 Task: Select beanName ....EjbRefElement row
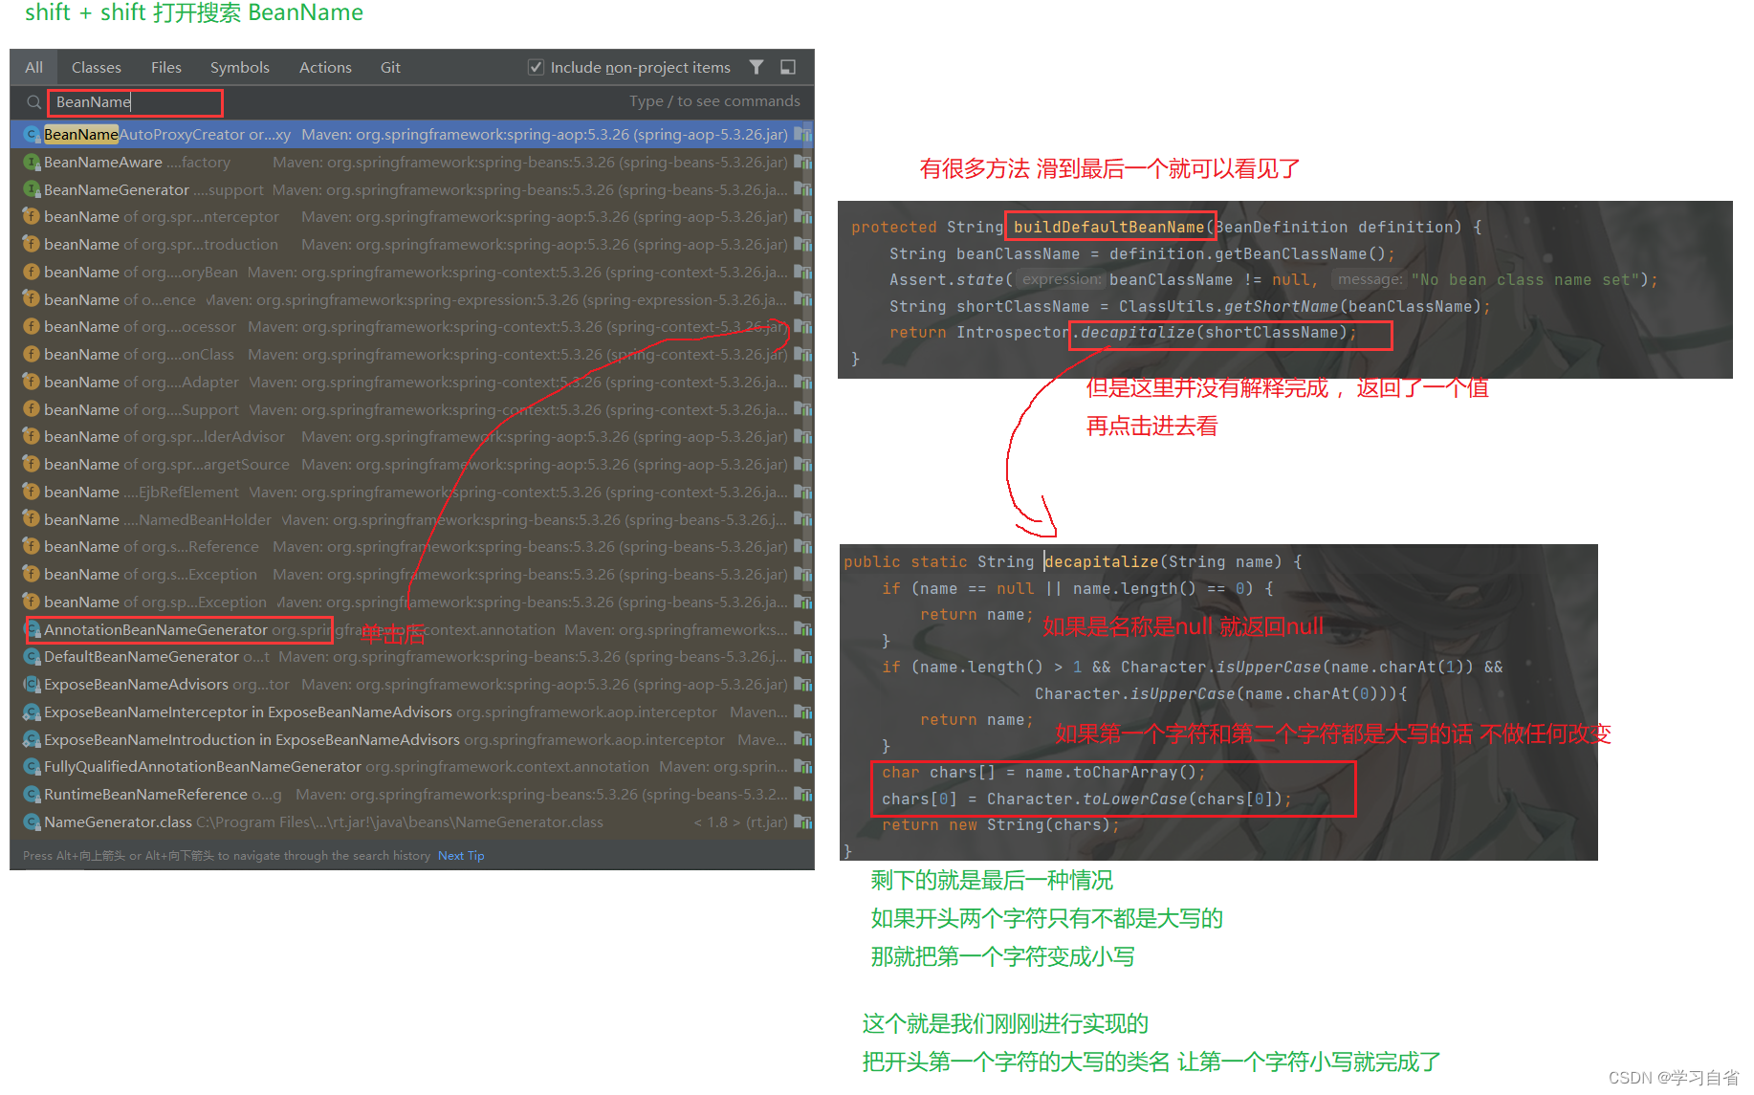pyautogui.click(x=412, y=493)
